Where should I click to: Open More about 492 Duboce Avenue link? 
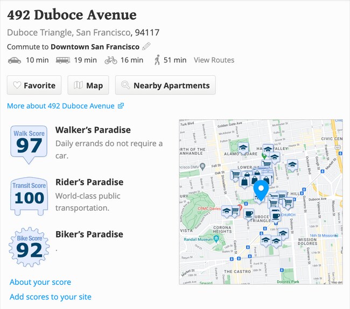coord(65,106)
